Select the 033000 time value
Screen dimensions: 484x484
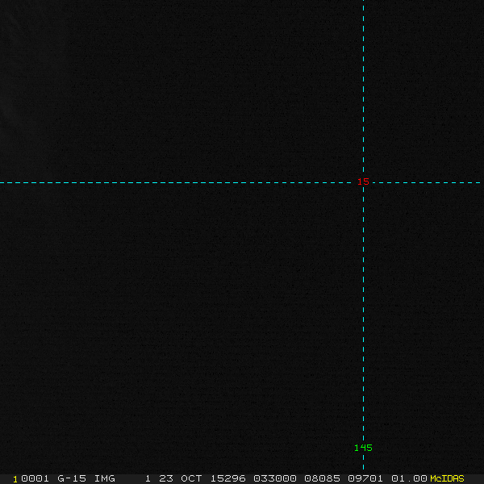(275, 478)
